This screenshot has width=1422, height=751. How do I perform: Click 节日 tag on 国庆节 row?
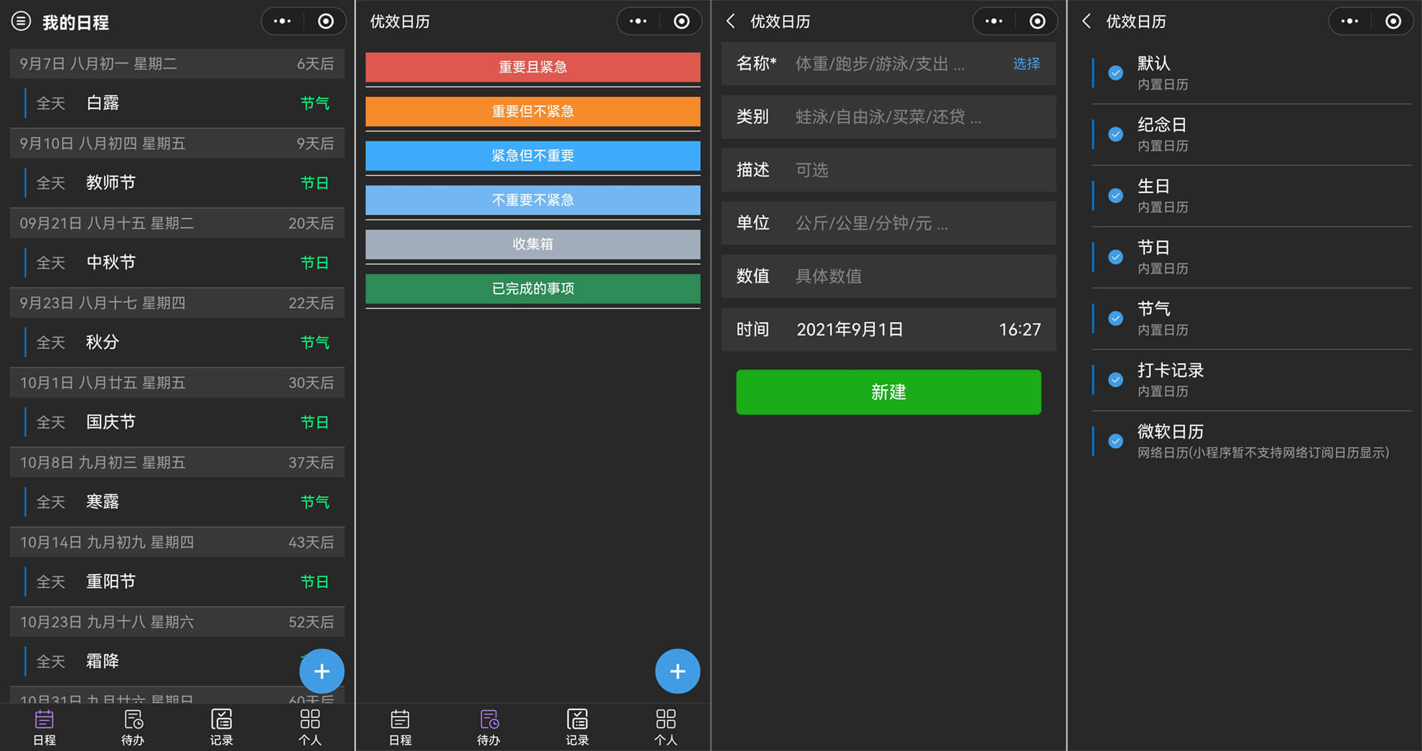coord(315,422)
